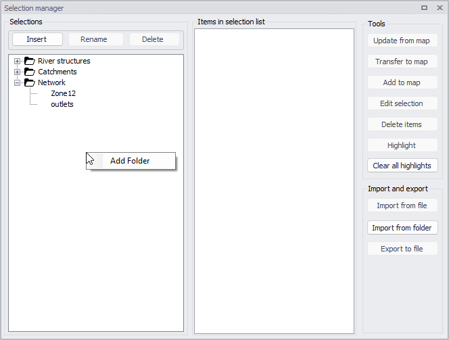Select the Network tree label
Screen dimensions: 449x340
[x=51, y=82]
